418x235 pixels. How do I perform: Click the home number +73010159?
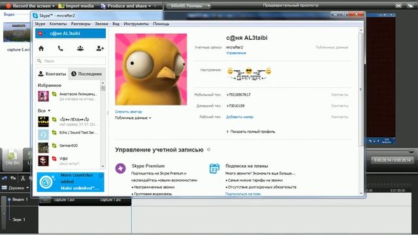[235, 106]
